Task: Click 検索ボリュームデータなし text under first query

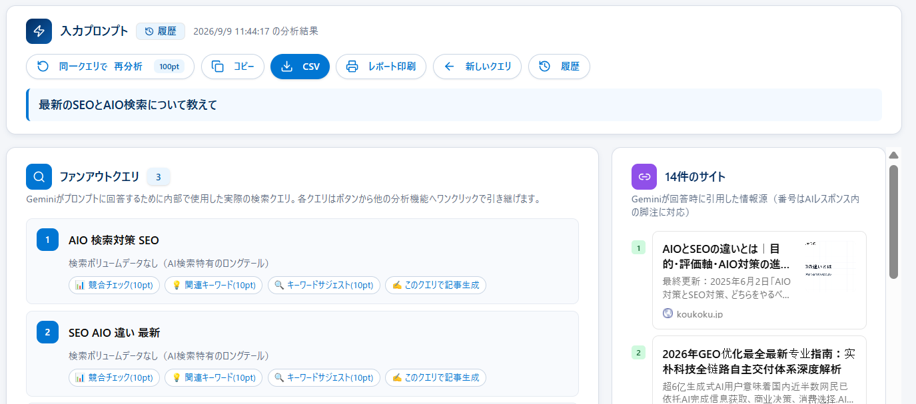Action: (x=169, y=263)
